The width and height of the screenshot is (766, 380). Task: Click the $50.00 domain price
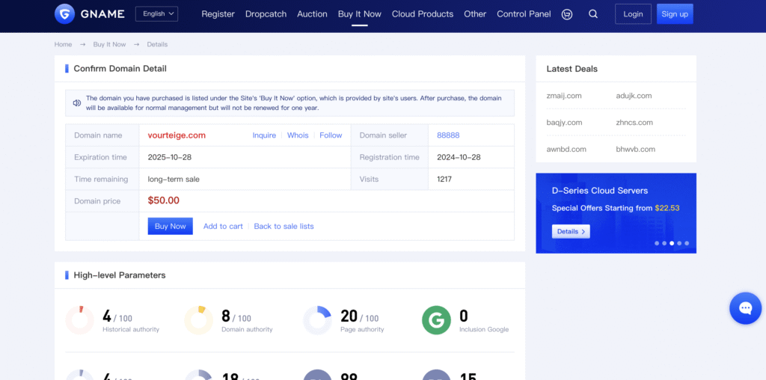point(164,200)
